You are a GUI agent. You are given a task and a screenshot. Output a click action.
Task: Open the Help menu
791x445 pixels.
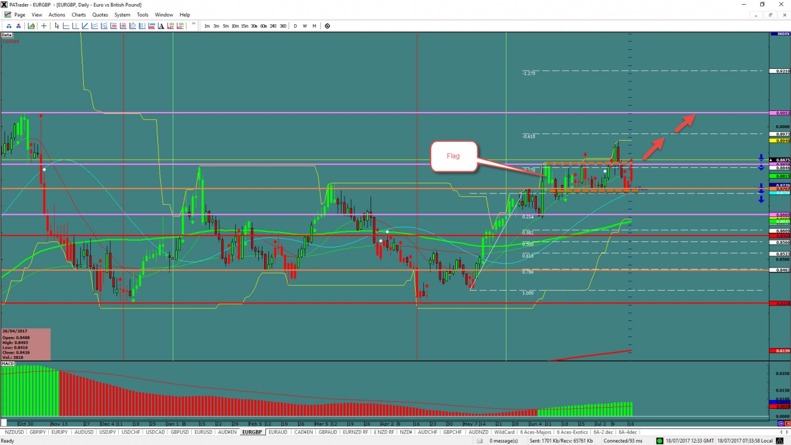pyautogui.click(x=185, y=15)
